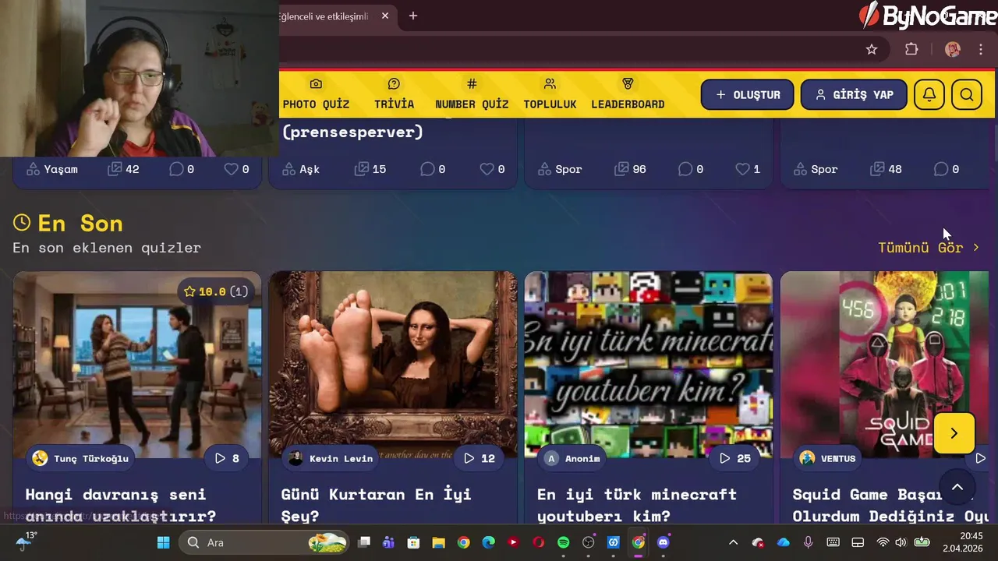Open the Minecraft youtuber quiz thumbnail

click(x=649, y=365)
